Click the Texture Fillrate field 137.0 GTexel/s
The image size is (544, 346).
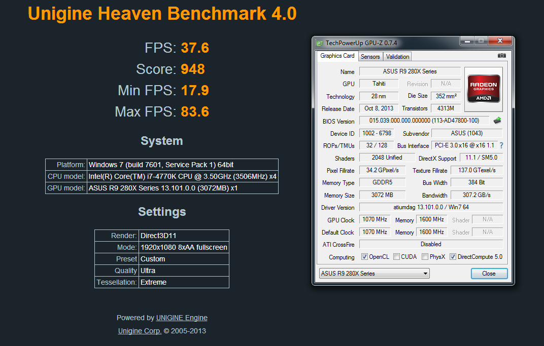pyautogui.click(x=477, y=170)
